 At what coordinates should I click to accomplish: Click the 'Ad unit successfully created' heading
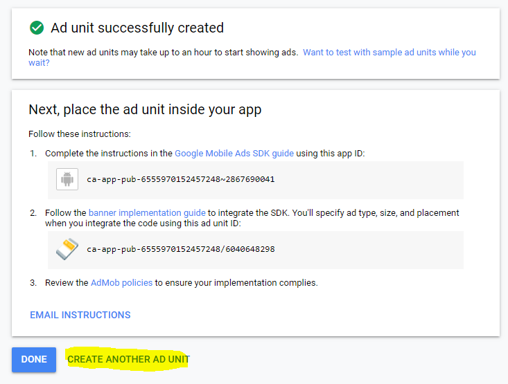(x=137, y=28)
